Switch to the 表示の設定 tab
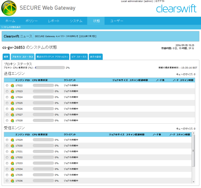 (x=95, y=57)
